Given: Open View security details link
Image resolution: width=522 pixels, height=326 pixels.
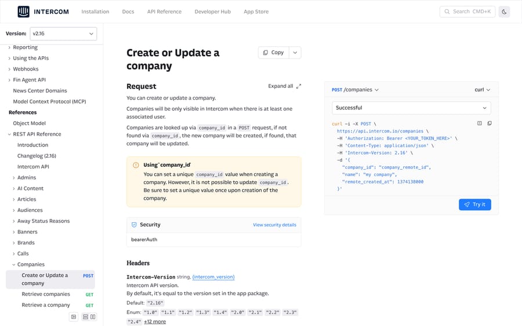Looking at the screenshot, I should tap(275, 225).
